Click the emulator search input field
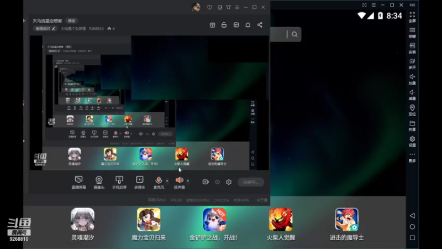442x249 pixels. click(x=278, y=34)
